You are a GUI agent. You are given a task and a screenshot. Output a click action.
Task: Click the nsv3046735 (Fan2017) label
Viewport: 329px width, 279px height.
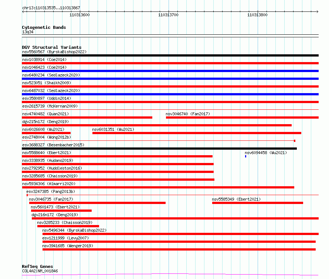coord(51,199)
